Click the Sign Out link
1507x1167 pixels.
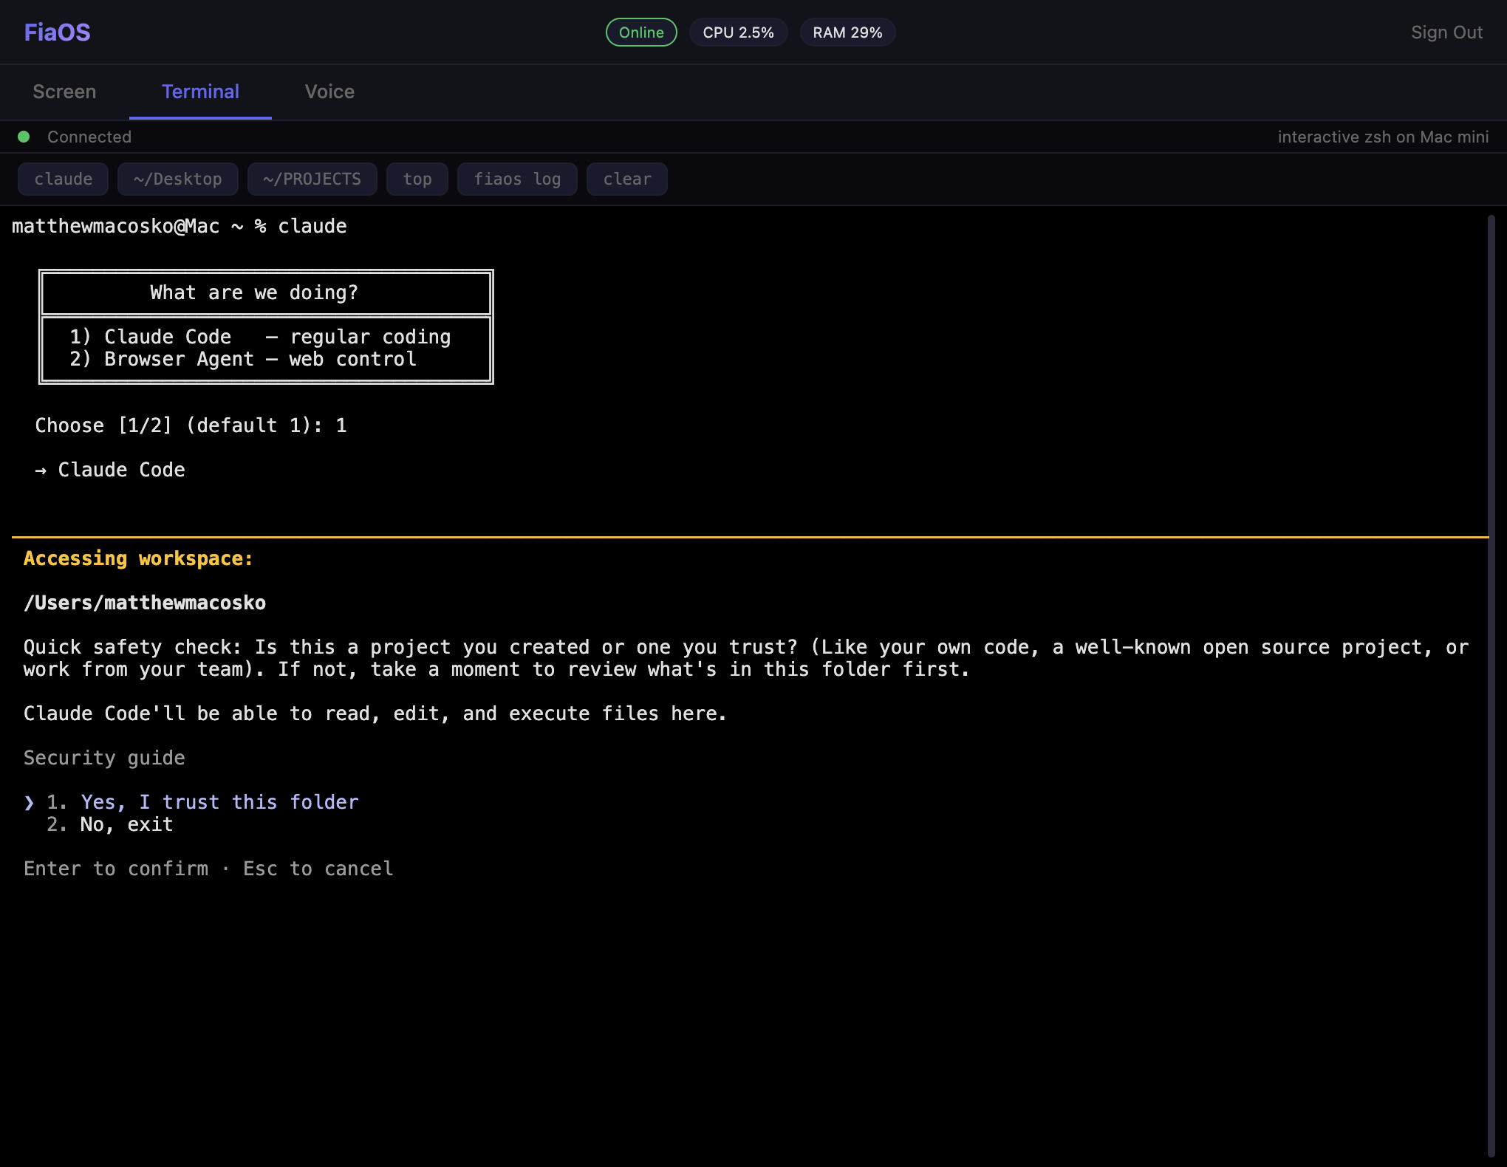[1446, 32]
